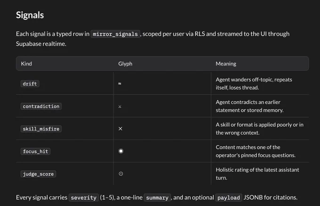Screen dimensions: 320x206
Task: Click the contradiction small cross glyph
Action: tap(120, 107)
